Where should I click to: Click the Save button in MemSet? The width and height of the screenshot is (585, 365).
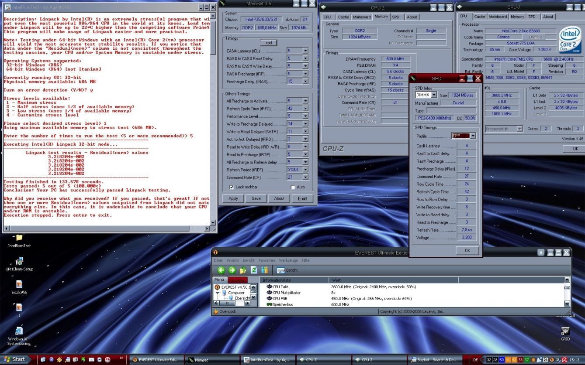(256, 198)
